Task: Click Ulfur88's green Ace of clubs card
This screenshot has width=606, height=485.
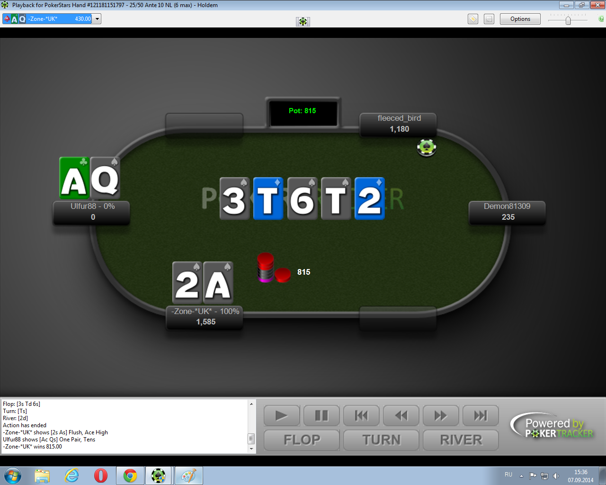Action: tap(74, 178)
